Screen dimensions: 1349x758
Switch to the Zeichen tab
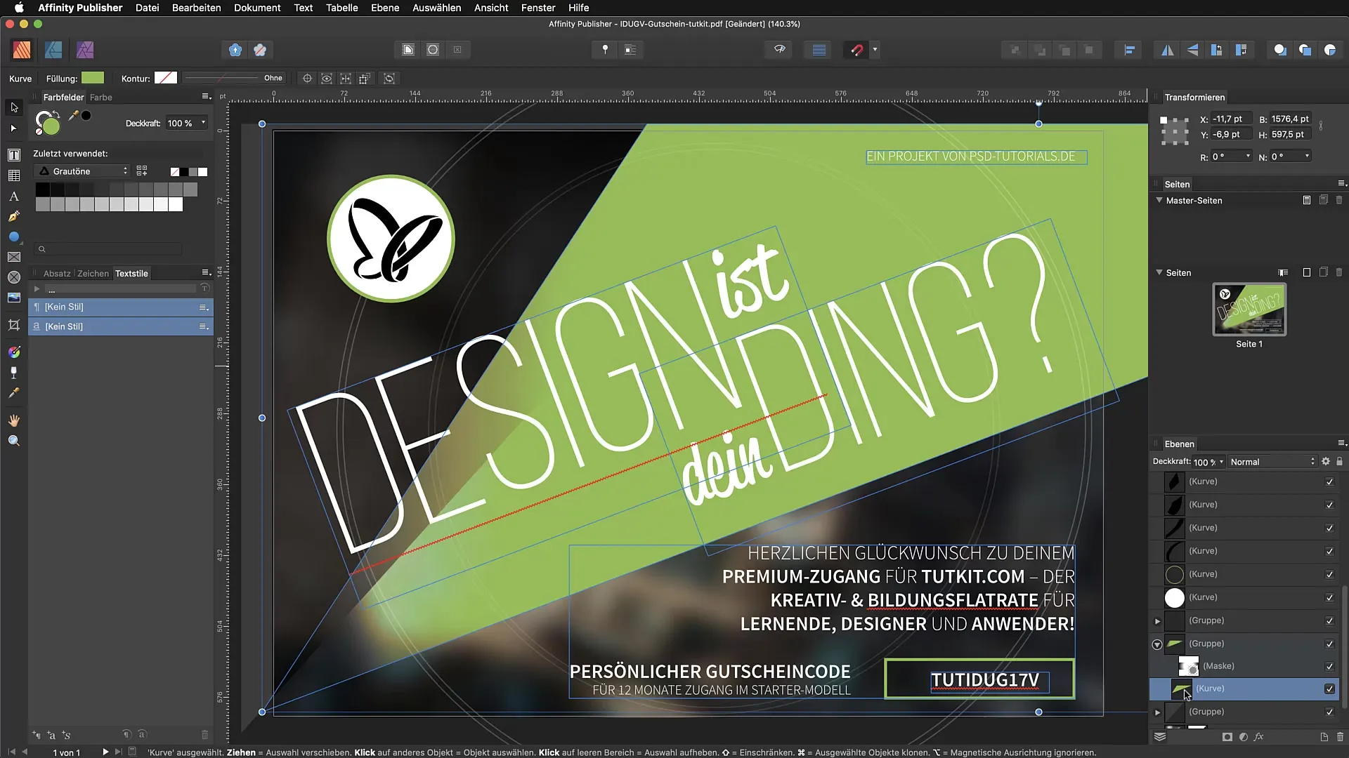[x=93, y=274]
